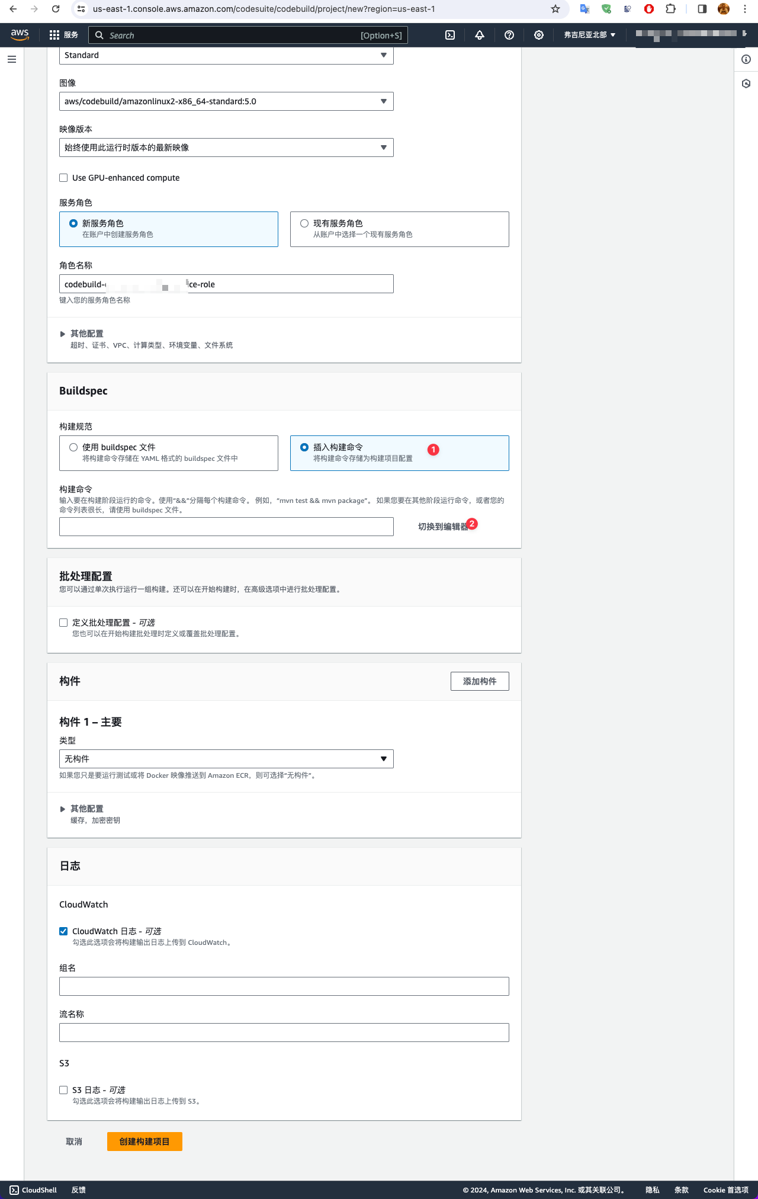Open 反馈 feedback link in footer

point(78,1190)
